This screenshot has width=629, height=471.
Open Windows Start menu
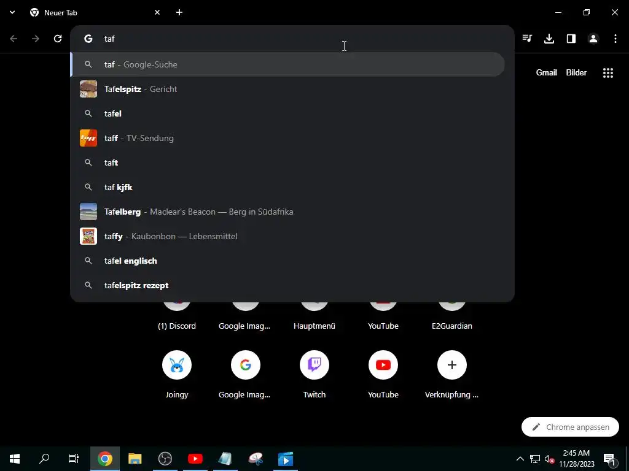[x=15, y=459]
